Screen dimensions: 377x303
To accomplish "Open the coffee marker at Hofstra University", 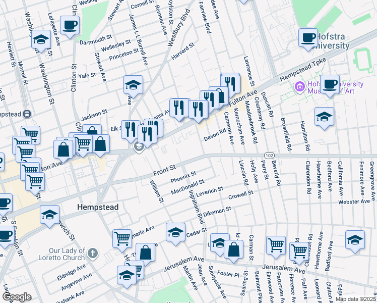I will click(x=308, y=37).
